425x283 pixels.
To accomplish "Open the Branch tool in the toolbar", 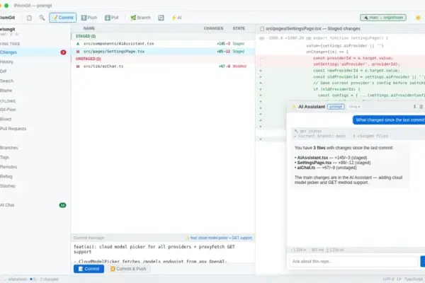I will [140, 18].
